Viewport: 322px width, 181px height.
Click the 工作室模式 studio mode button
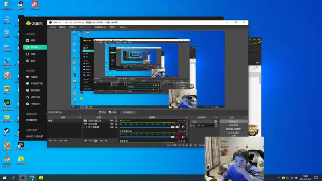[x=233, y=132]
